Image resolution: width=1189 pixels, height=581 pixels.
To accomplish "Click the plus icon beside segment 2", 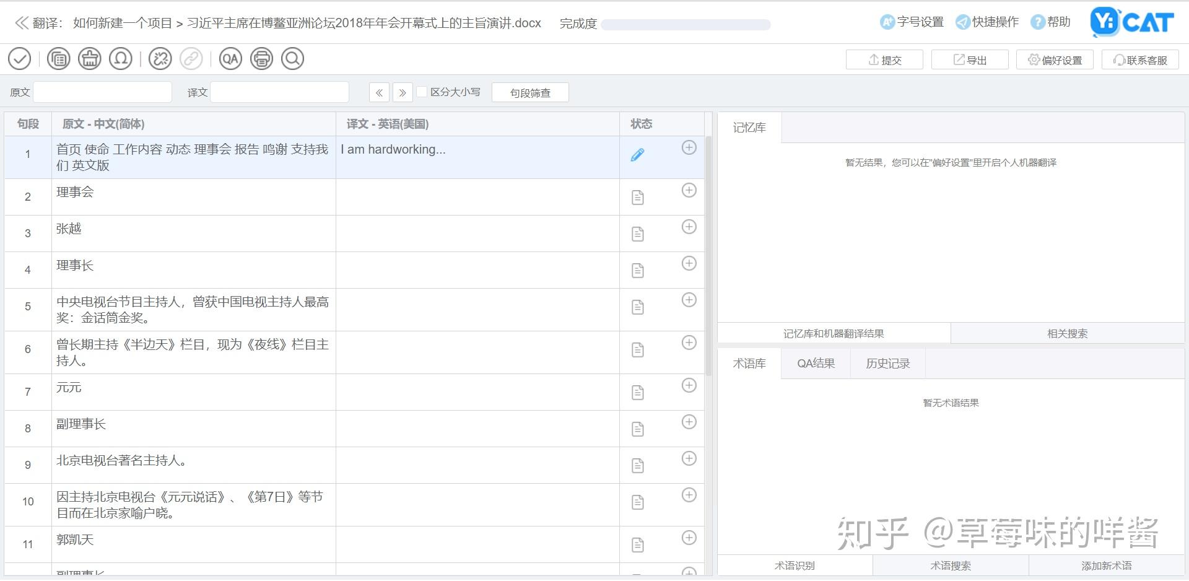I will [689, 190].
